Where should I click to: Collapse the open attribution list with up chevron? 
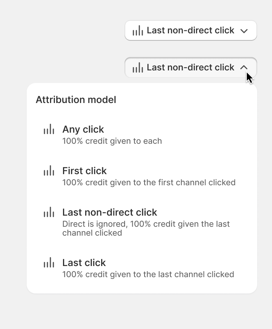[244, 67]
